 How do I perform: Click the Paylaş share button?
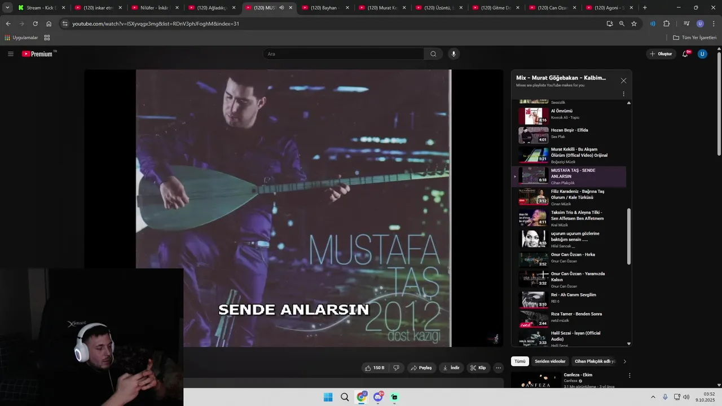[x=421, y=368]
